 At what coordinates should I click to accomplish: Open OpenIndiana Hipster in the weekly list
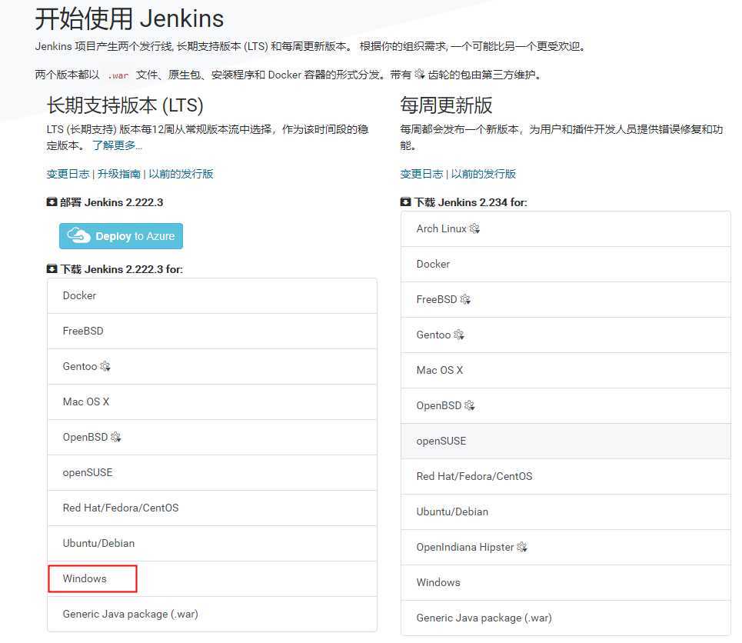[565, 548]
